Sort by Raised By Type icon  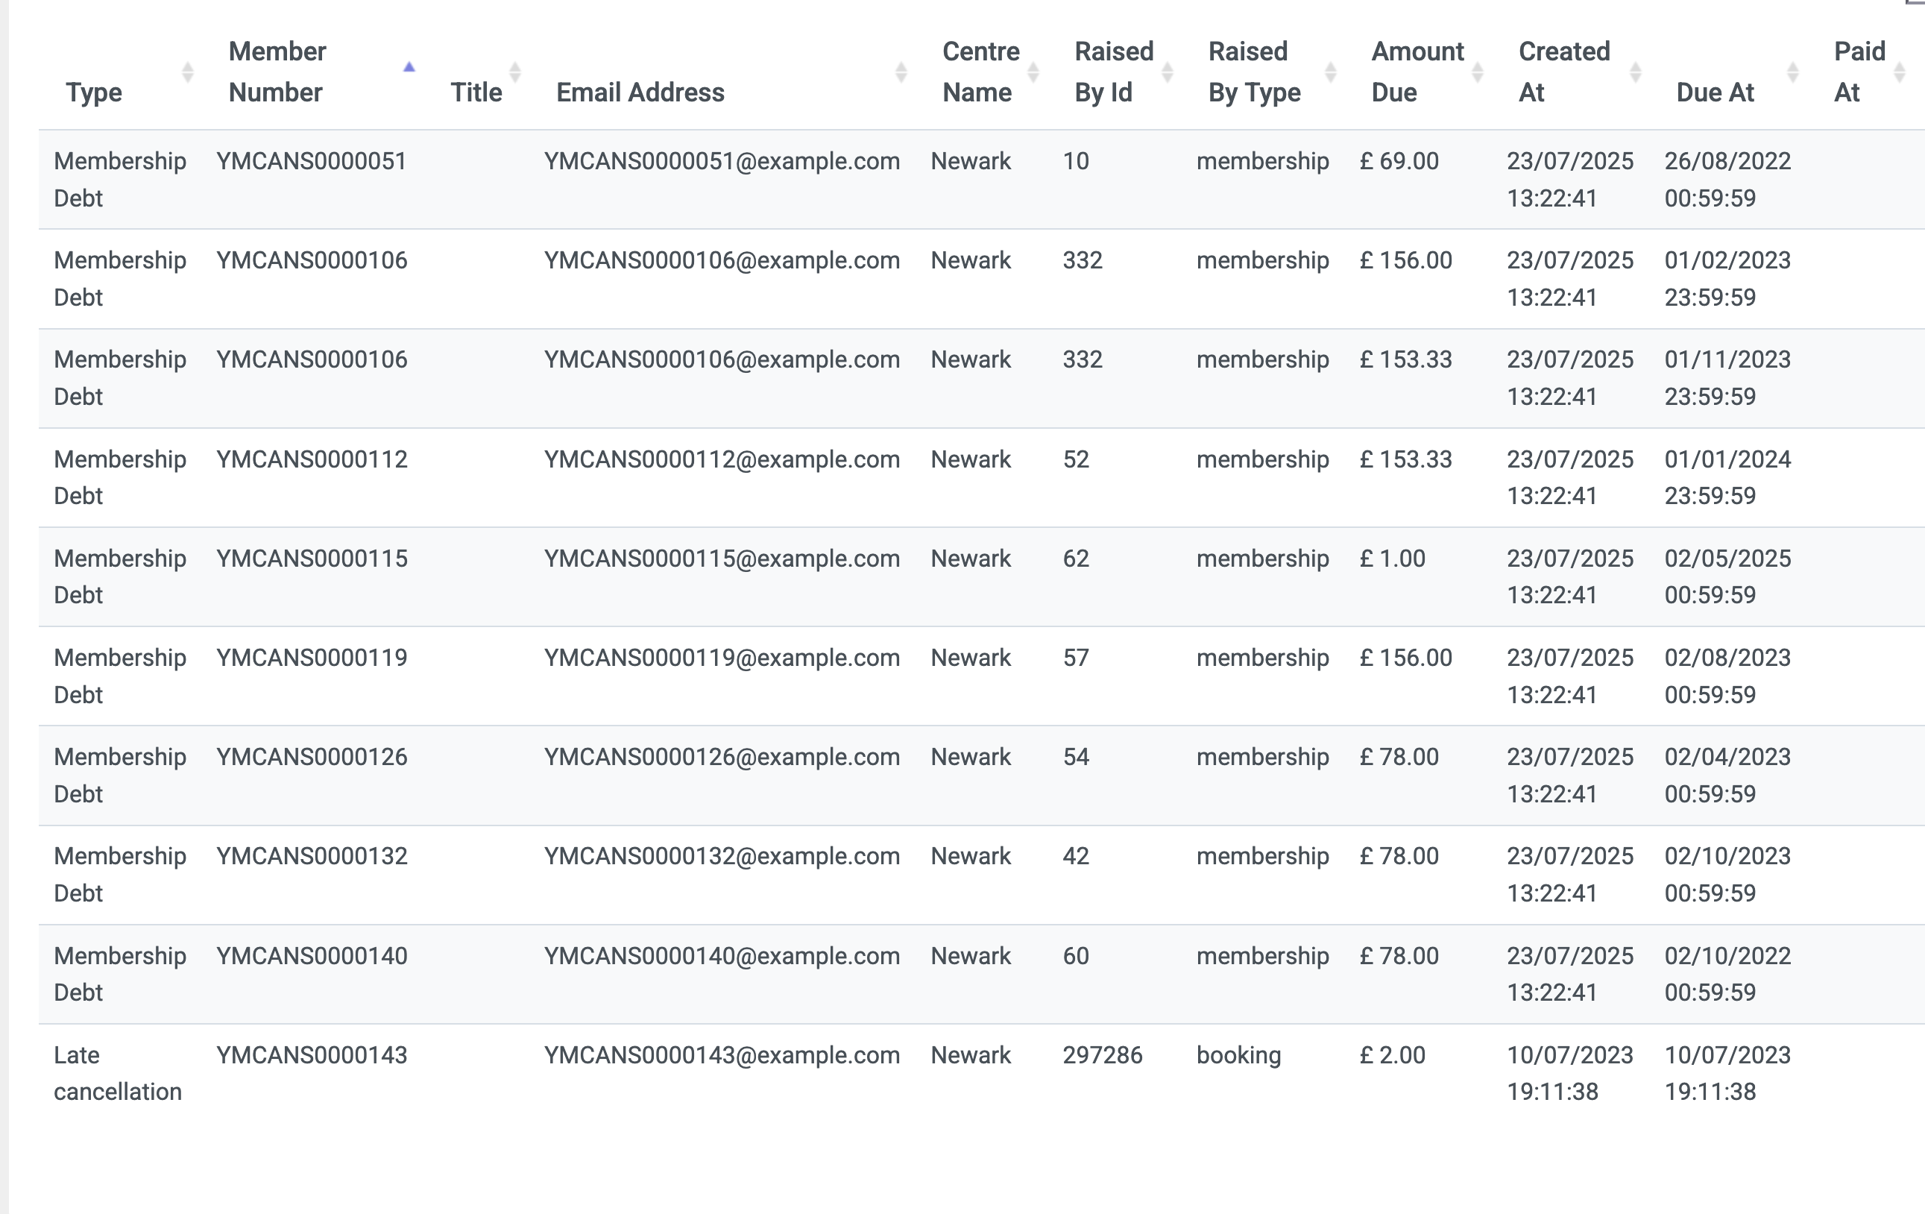pyautogui.click(x=1330, y=72)
